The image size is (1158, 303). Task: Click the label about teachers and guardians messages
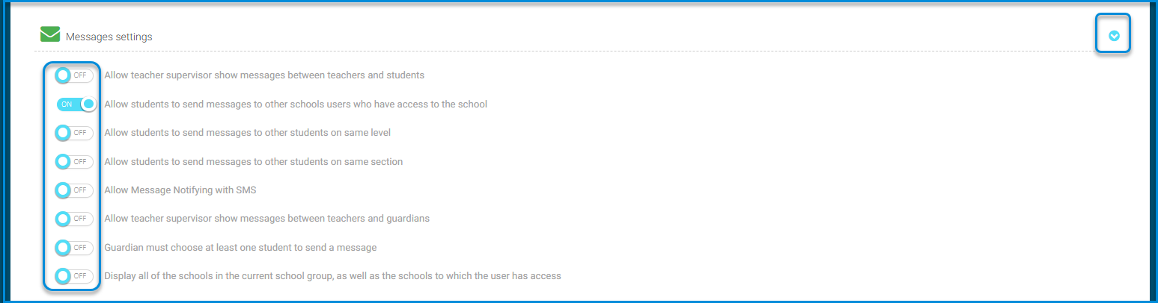point(266,219)
